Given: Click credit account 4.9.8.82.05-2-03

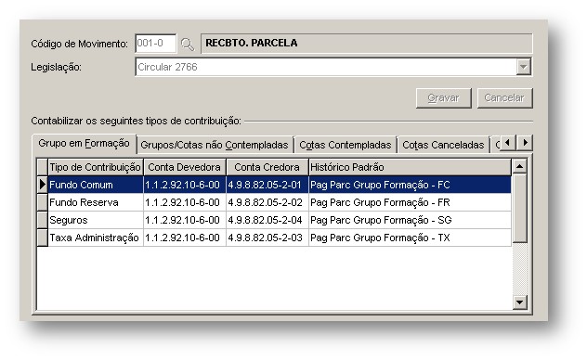Looking at the screenshot, I should [267, 238].
